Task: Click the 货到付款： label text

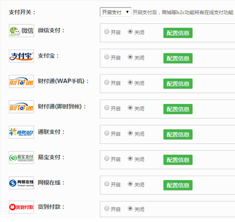Action: [x=51, y=207]
